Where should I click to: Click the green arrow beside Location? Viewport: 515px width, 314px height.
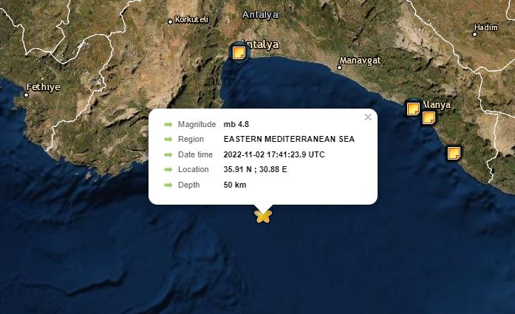(168, 169)
